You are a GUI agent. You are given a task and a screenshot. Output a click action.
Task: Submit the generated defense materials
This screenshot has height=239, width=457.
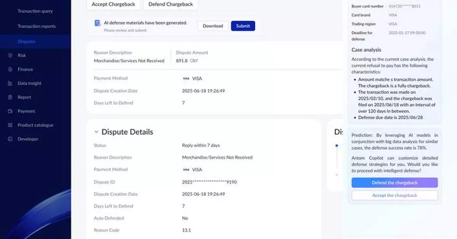[243, 26]
